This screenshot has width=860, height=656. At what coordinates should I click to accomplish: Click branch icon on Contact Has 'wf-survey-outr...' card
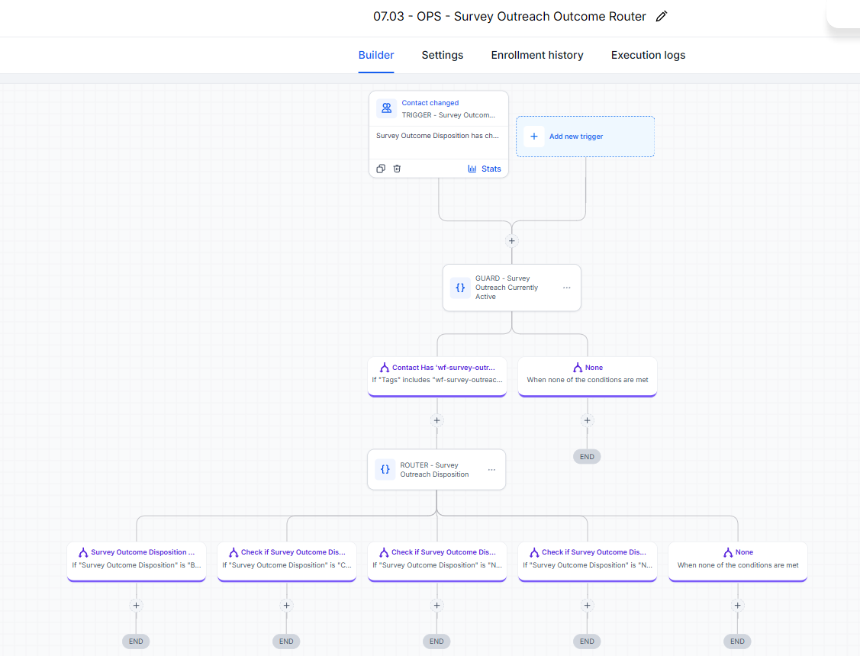click(x=385, y=368)
